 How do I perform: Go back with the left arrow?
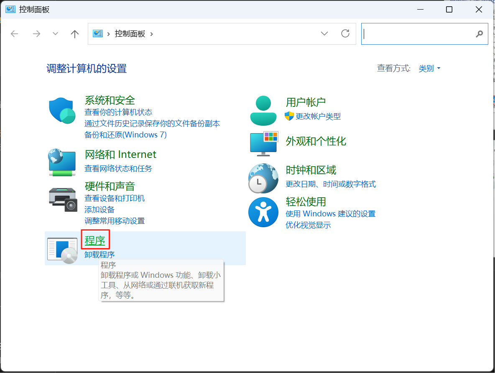(15, 34)
